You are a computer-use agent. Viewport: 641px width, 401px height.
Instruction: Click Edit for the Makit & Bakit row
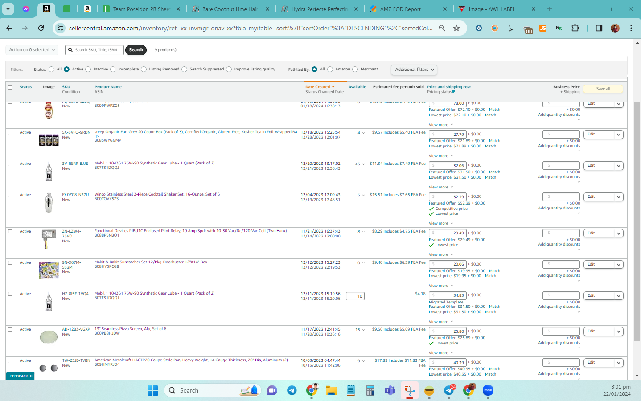pos(599,265)
